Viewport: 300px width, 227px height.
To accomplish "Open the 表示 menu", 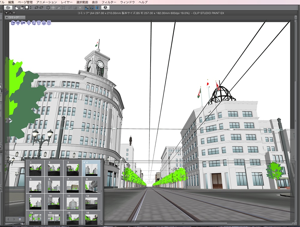I will pyautogui.click(x=95, y=2).
